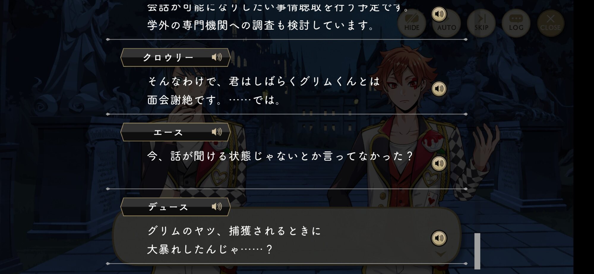Tap speaker icon on クロウリー name tag
This screenshot has width=594, height=274.
[217, 57]
